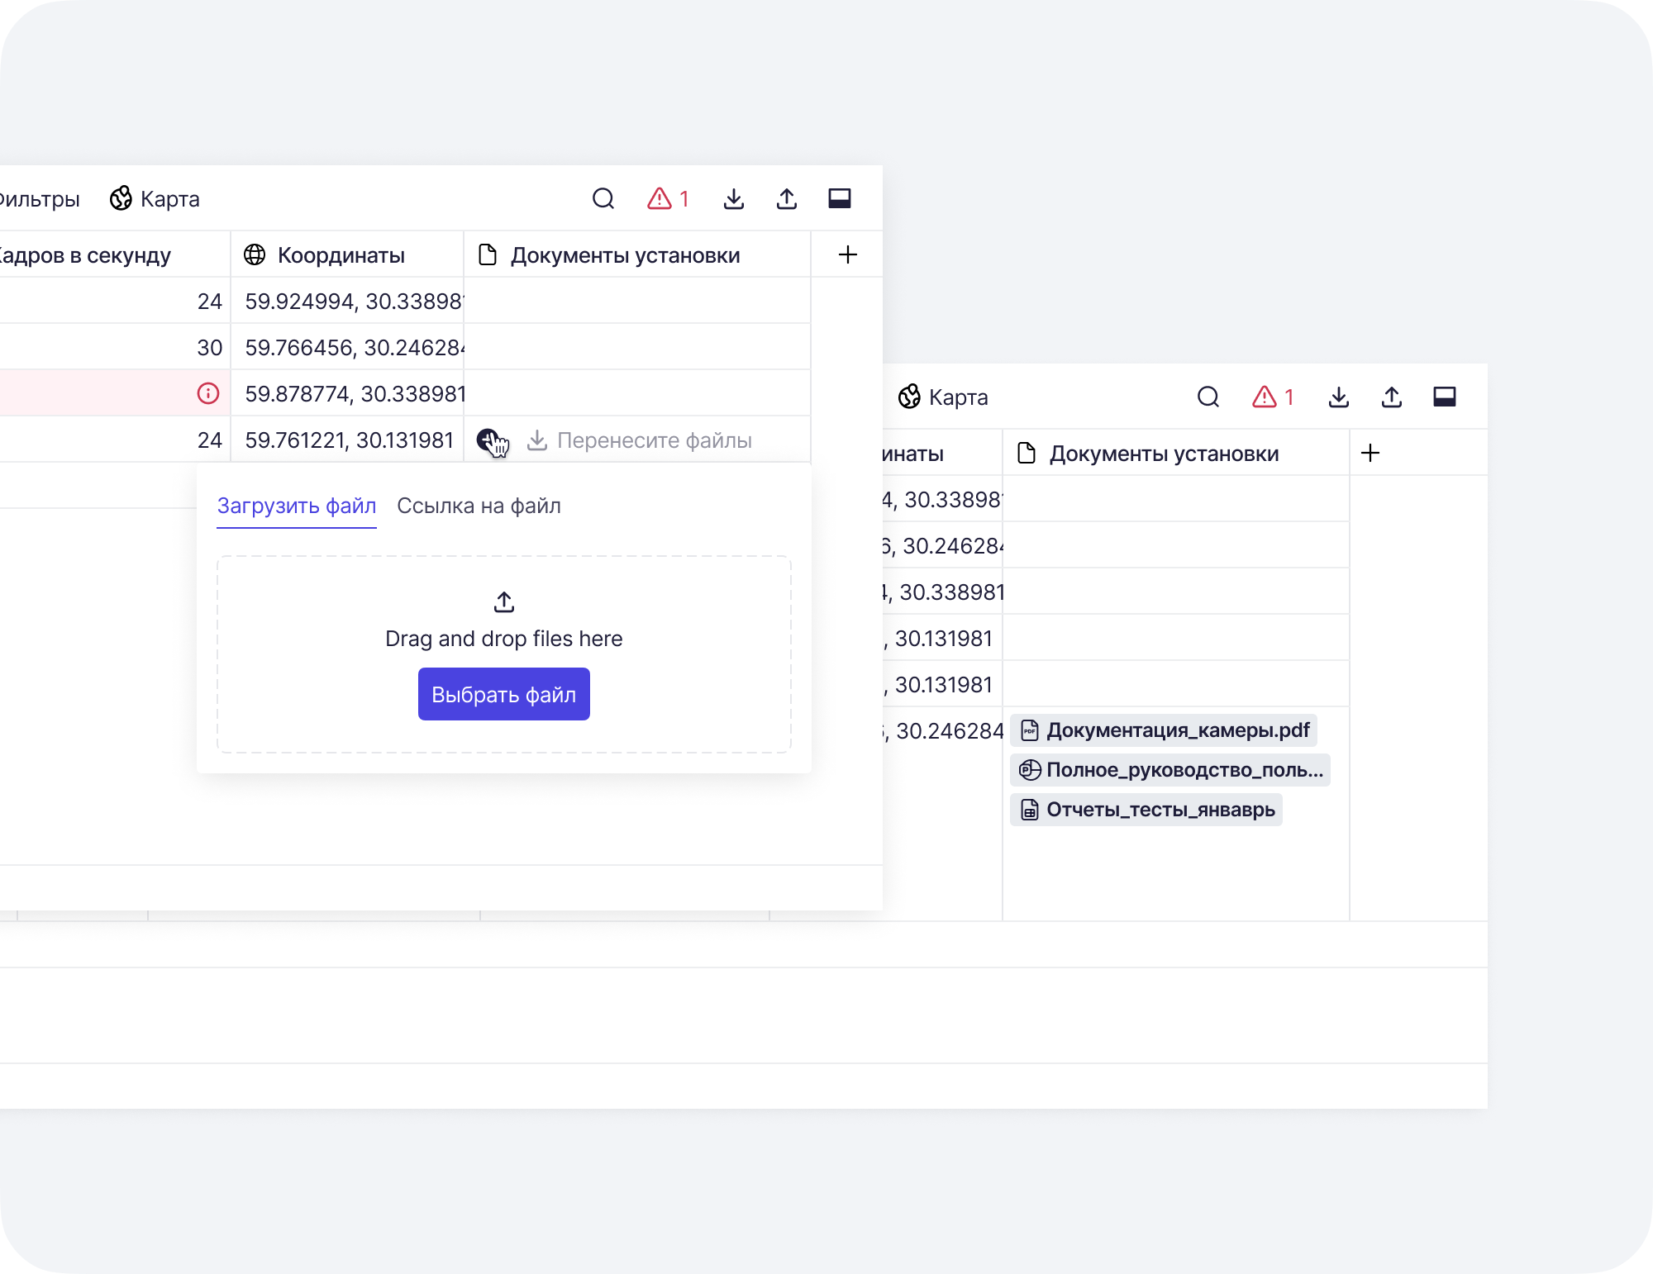Select the Загрузить файл tab
The height and width of the screenshot is (1274, 1653).
click(296, 506)
